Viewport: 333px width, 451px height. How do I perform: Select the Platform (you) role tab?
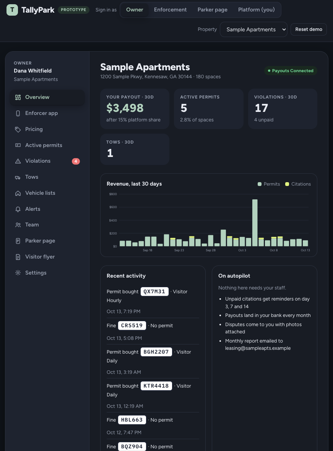pyautogui.click(x=257, y=10)
